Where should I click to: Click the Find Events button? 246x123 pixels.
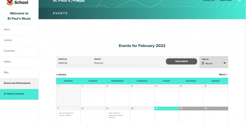[x=182, y=61]
